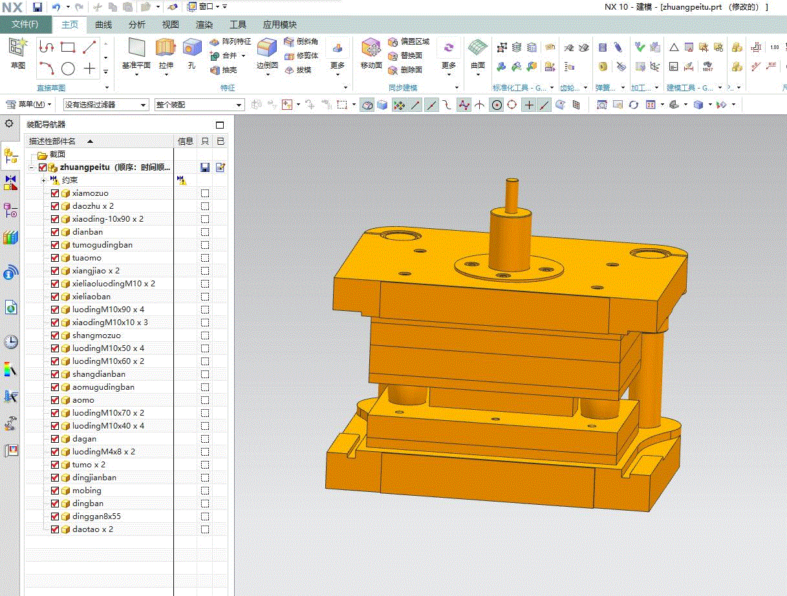Viewport: 787px width, 596px height.
Task: Click the Hole (孔) feature icon
Action: (191, 49)
